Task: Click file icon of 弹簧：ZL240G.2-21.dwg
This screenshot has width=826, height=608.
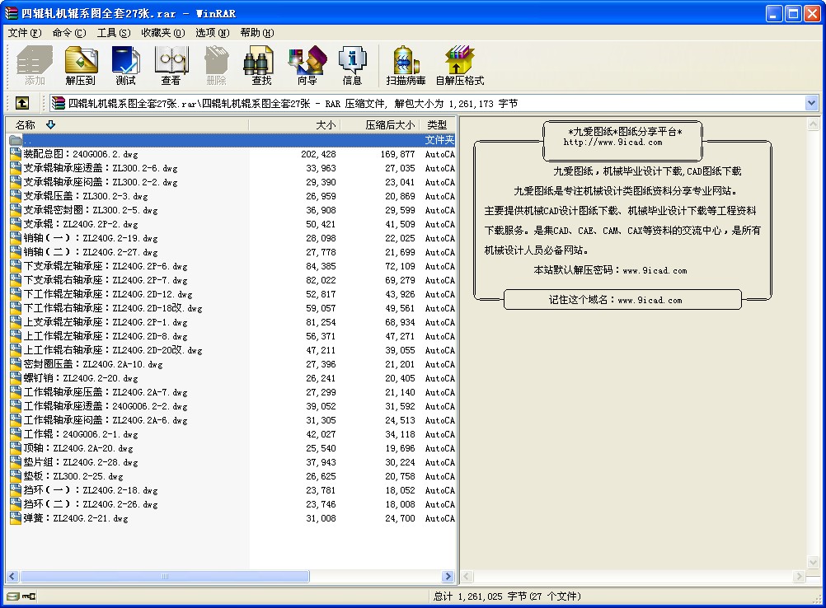Action: click(16, 518)
